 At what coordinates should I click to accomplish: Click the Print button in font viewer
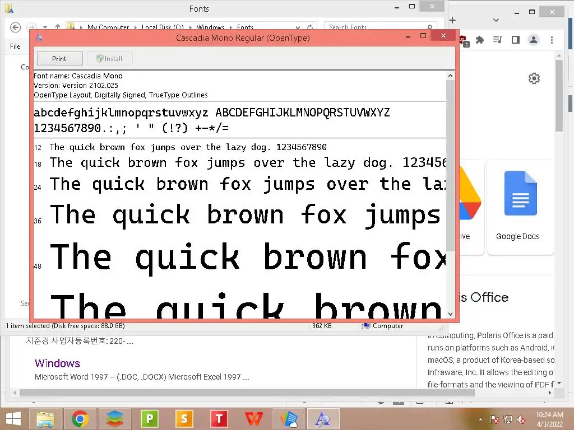[x=59, y=58]
